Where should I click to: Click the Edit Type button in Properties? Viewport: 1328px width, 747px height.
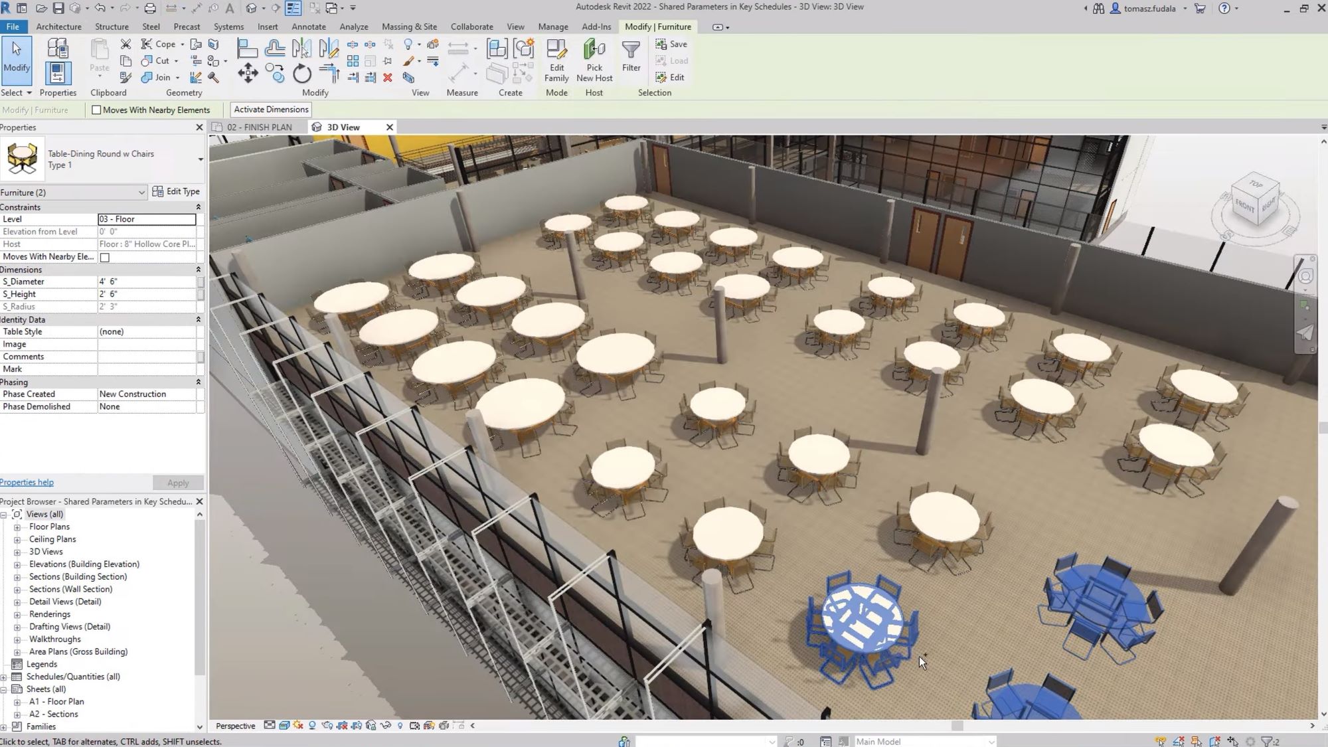point(176,191)
